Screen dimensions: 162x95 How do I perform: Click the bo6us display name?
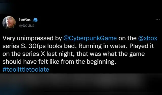[x=25, y=20]
